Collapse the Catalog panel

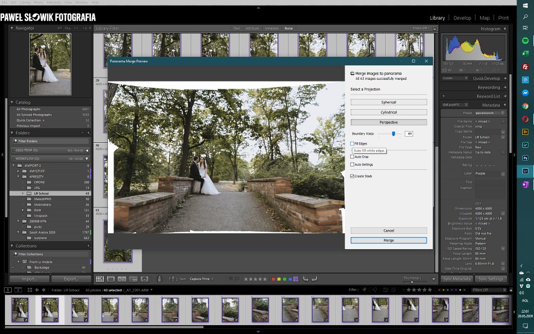click(x=12, y=102)
